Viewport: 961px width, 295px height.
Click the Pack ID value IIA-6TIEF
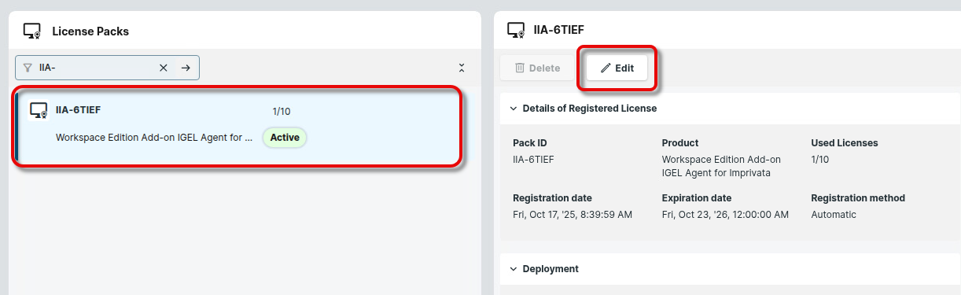tap(533, 159)
